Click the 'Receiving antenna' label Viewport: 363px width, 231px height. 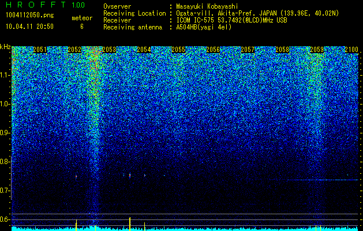133,27
